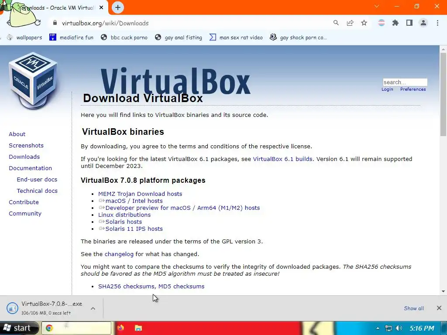Open the SHA256 checksums link

click(126, 287)
